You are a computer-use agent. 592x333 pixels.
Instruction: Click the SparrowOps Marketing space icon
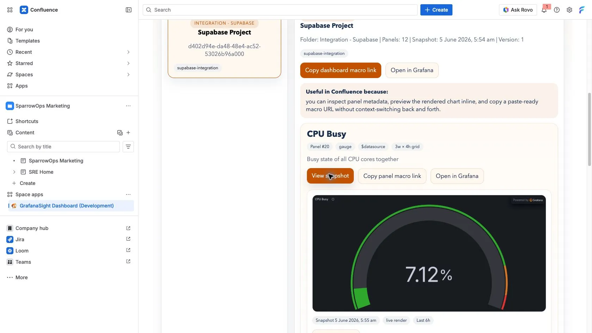point(10,106)
